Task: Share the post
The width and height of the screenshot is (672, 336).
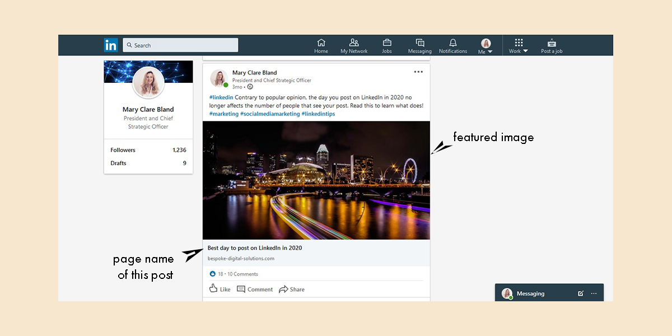Action: click(292, 289)
